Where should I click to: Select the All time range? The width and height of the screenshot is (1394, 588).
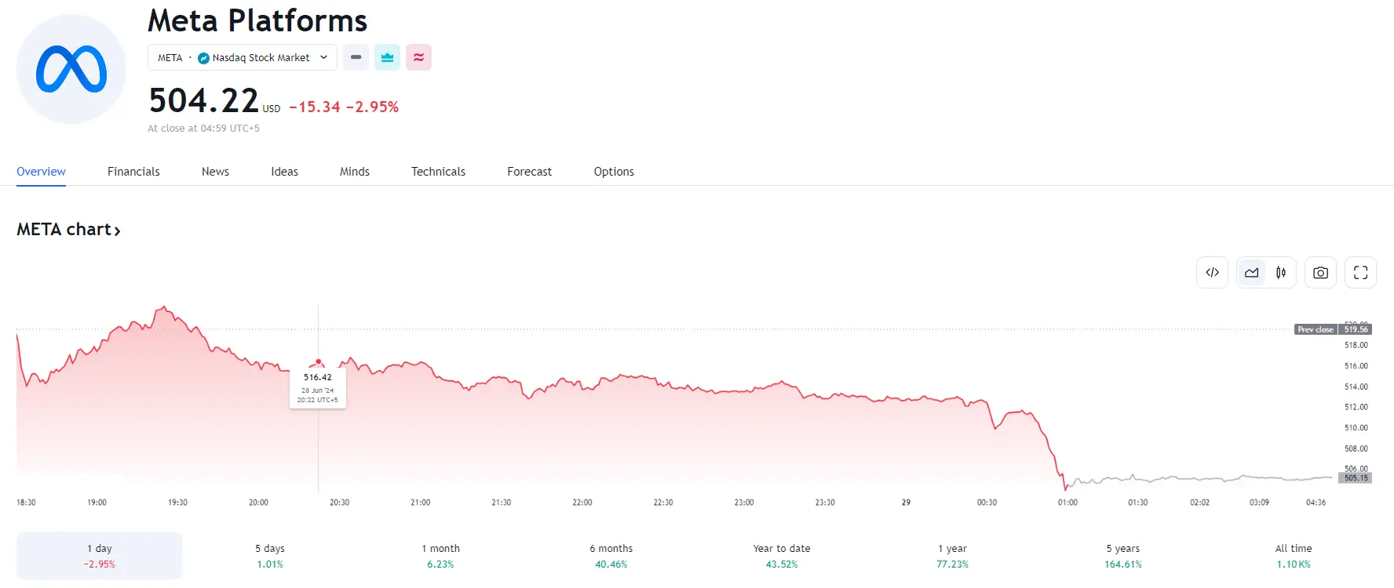(x=1294, y=556)
